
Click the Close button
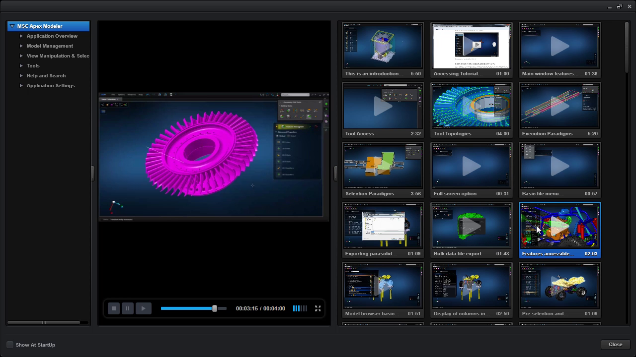click(615, 345)
